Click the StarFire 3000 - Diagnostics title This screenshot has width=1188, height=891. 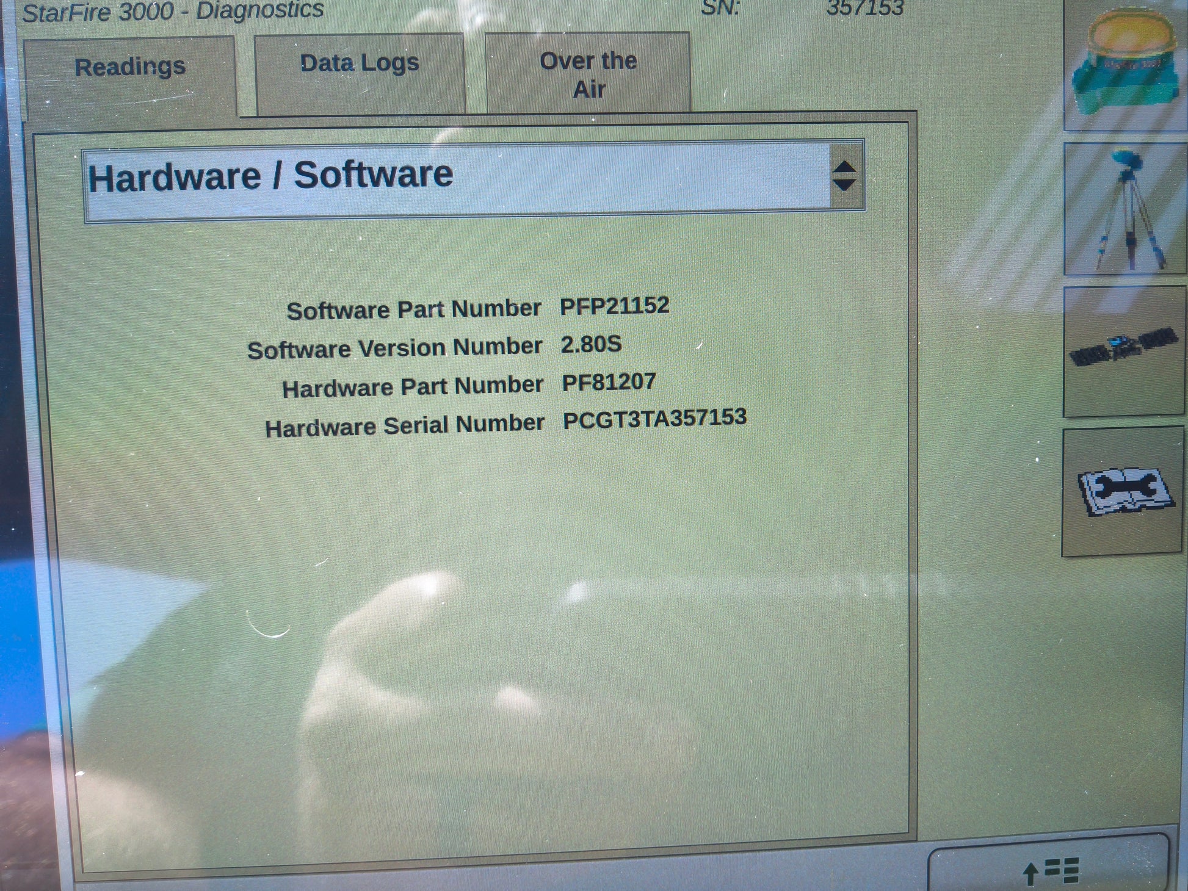[173, 11]
